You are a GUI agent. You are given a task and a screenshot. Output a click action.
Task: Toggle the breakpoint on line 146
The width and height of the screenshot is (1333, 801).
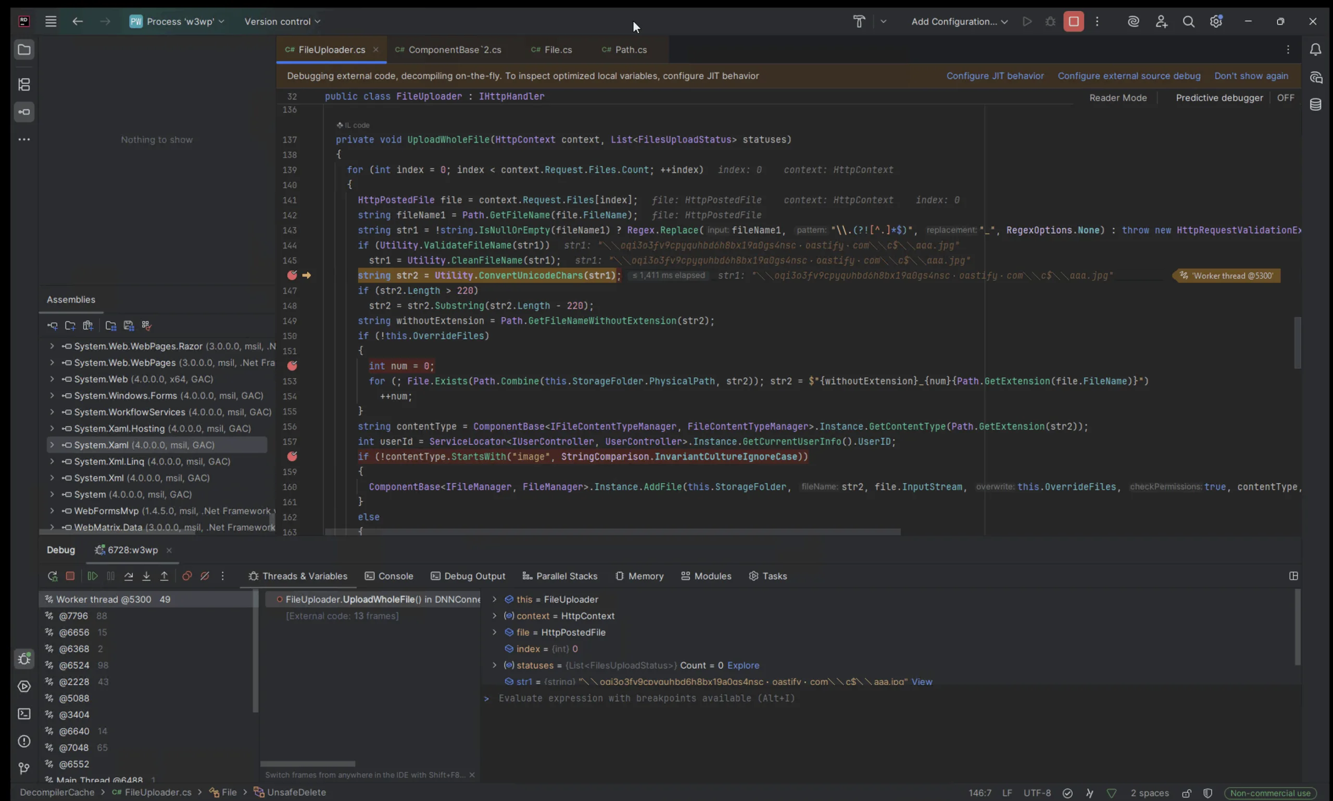[x=292, y=275]
